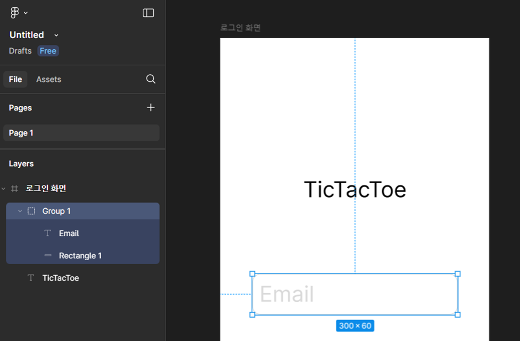
Task: Open the Figma main menu logo
Action: click(14, 13)
